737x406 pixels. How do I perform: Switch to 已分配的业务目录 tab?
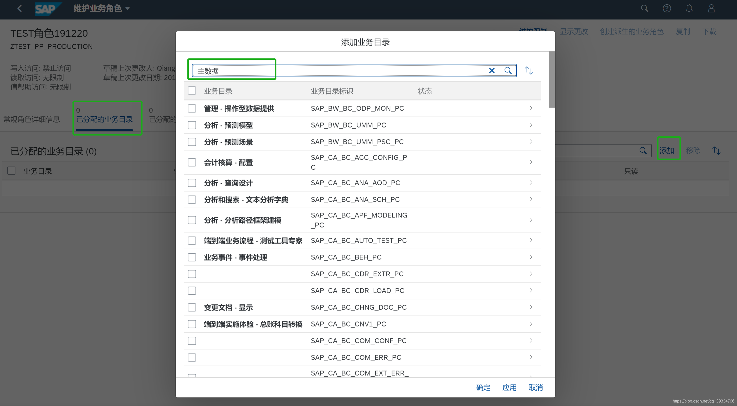click(104, 119)
